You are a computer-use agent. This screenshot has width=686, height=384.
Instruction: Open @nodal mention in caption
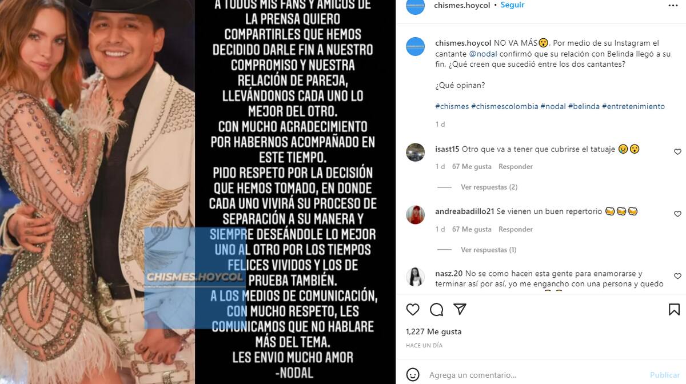pyautogui.click(x=485, y=54)
